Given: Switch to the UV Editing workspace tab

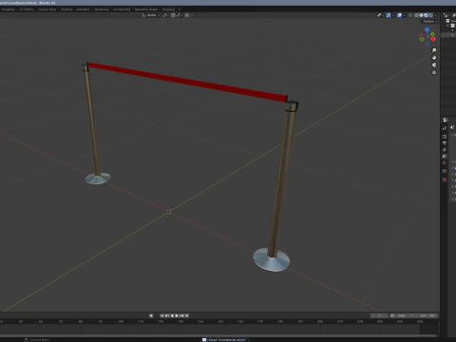Looking at the screenshot, I should (x=26, y=9).
